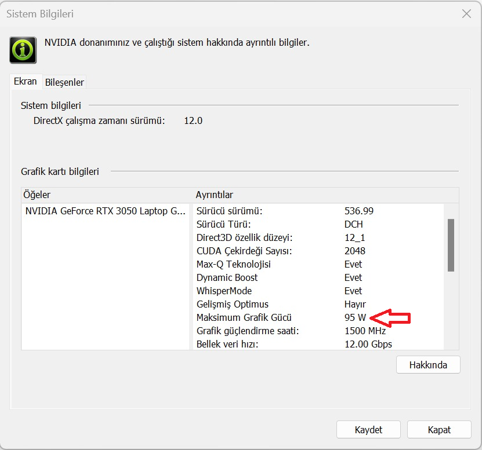Image resolution: width=482 pixels, height=450 pixels.
Task: Open the Bileşenler tab
Action: pyautogui.click(x=64, y=82)
